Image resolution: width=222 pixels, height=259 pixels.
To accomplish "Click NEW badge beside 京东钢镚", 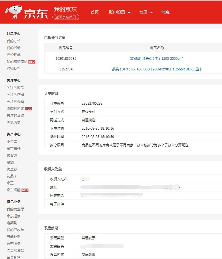I will [x=25, y=190].
